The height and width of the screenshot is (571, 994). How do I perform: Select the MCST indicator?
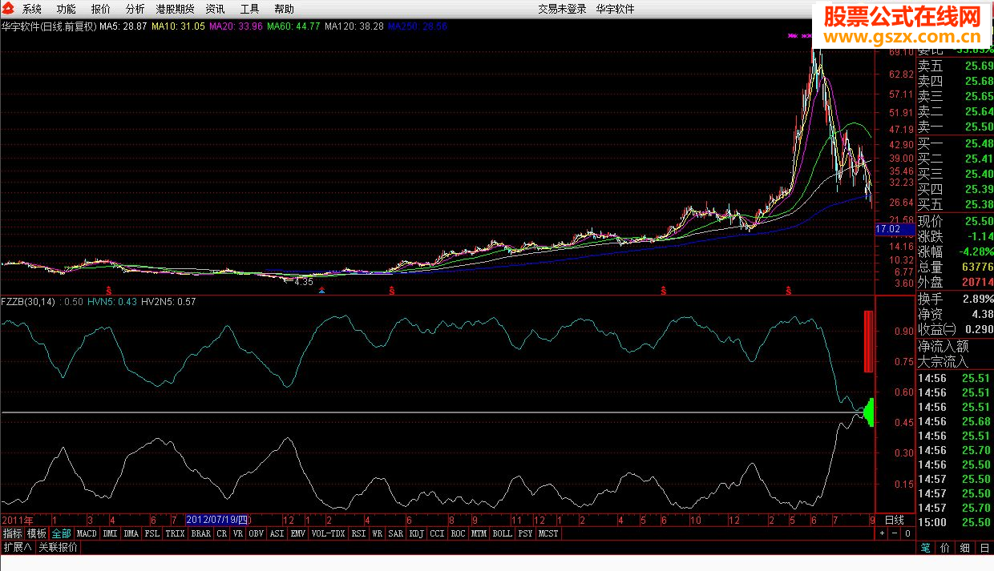(548, 533)
